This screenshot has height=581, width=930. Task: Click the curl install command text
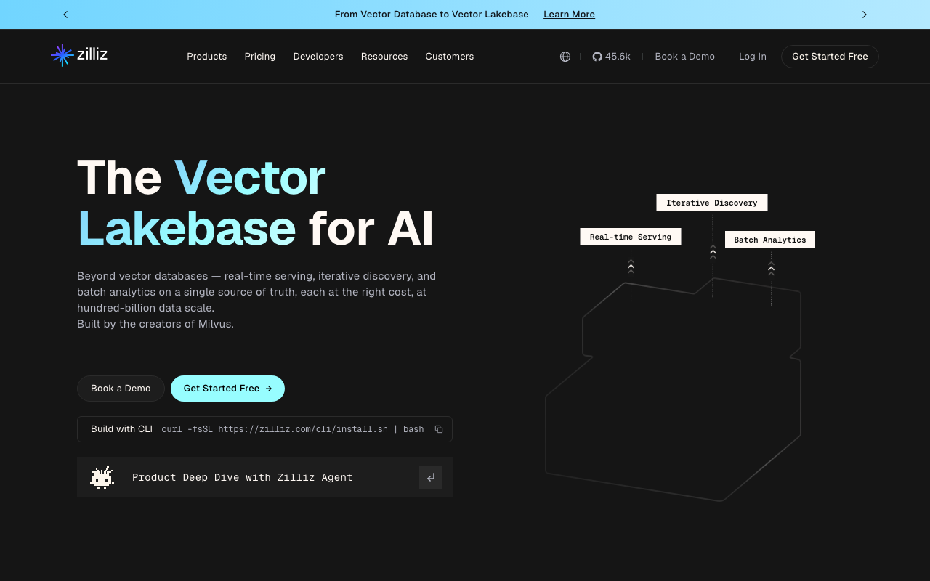point(293,429)
